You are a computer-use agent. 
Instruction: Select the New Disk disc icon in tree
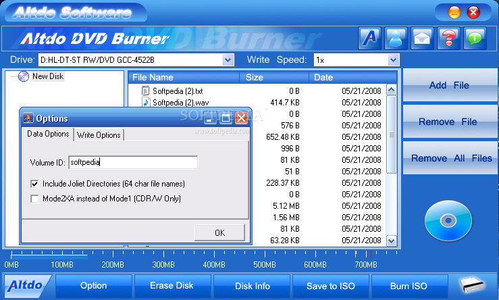point(23,76)
